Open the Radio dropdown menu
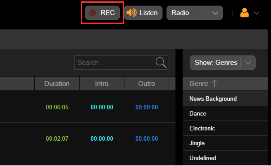 tap(195, 13)
